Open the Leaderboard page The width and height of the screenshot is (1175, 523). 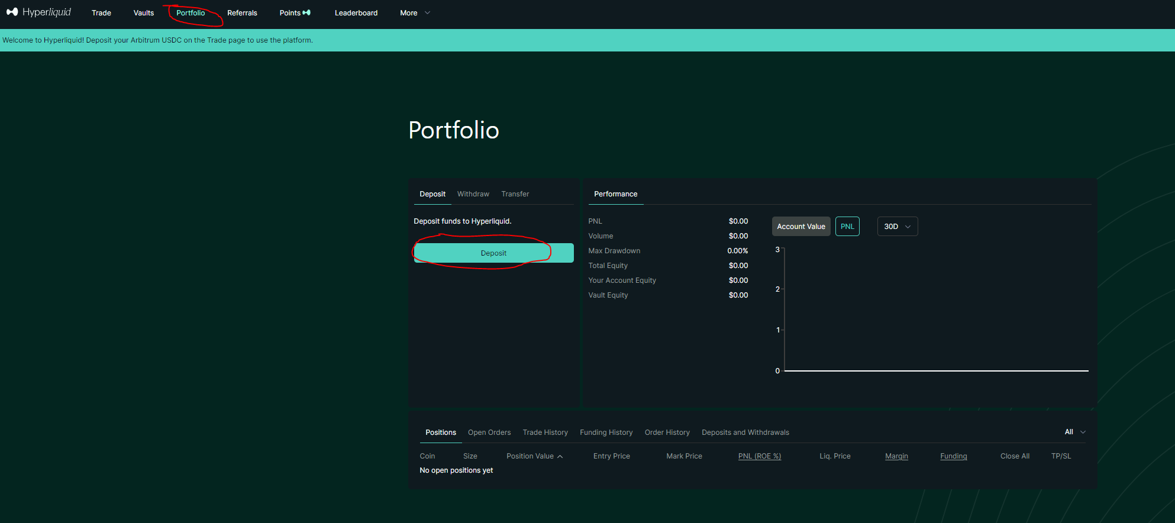pos(356,13)
